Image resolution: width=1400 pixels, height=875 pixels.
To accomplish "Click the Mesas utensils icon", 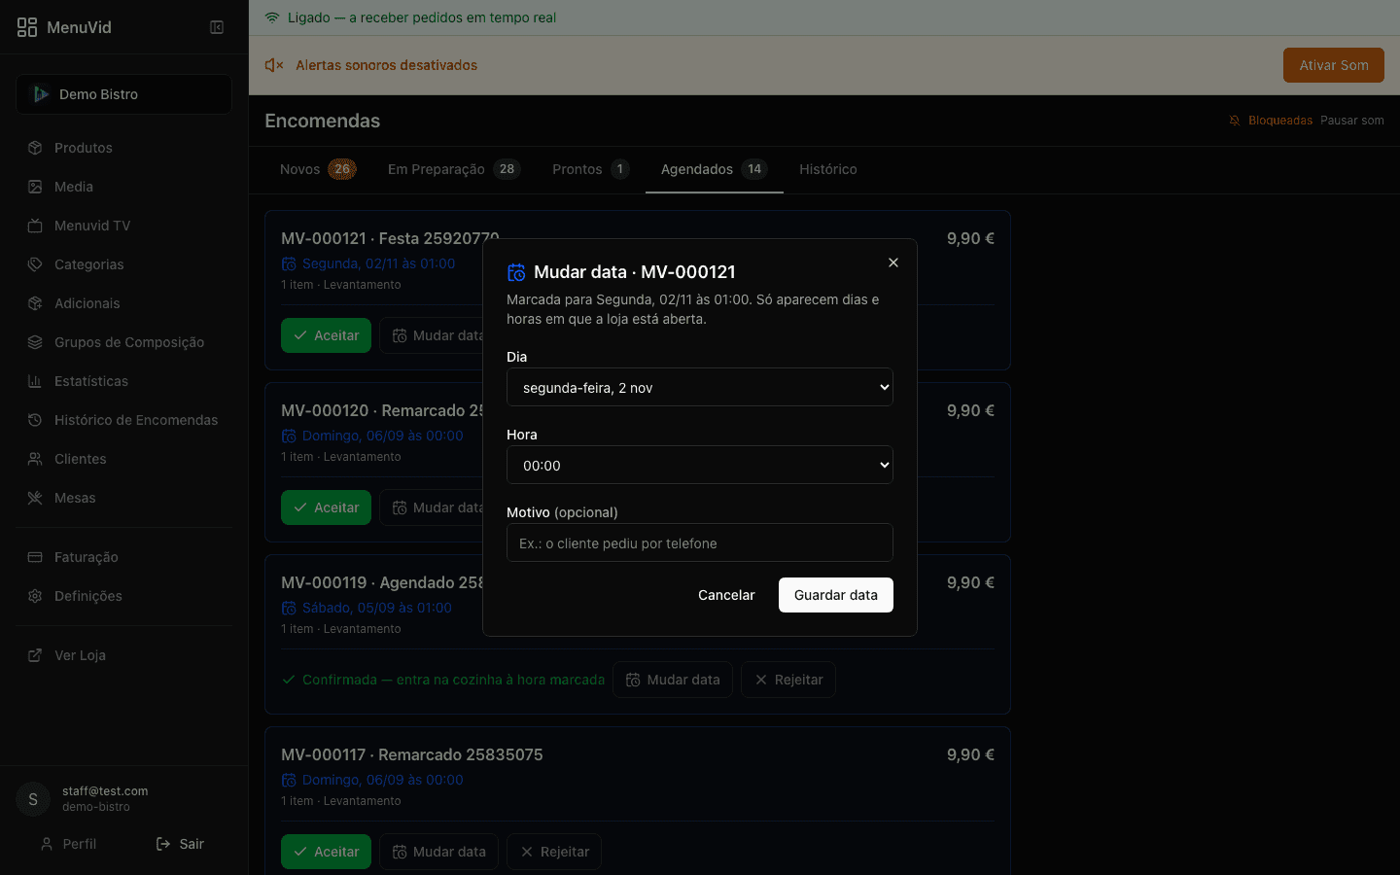I will coord(35,498).
